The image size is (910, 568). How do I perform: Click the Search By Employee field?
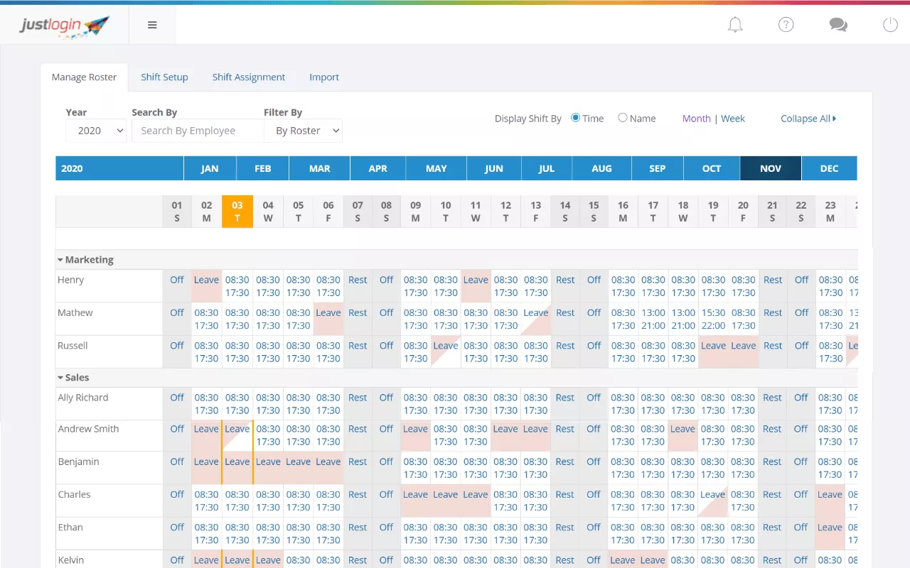pos(198,131)
